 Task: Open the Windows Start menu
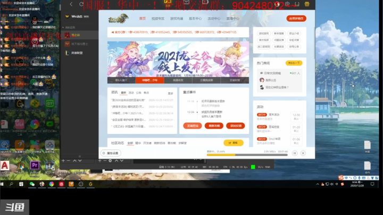click(x=2, y=184)
